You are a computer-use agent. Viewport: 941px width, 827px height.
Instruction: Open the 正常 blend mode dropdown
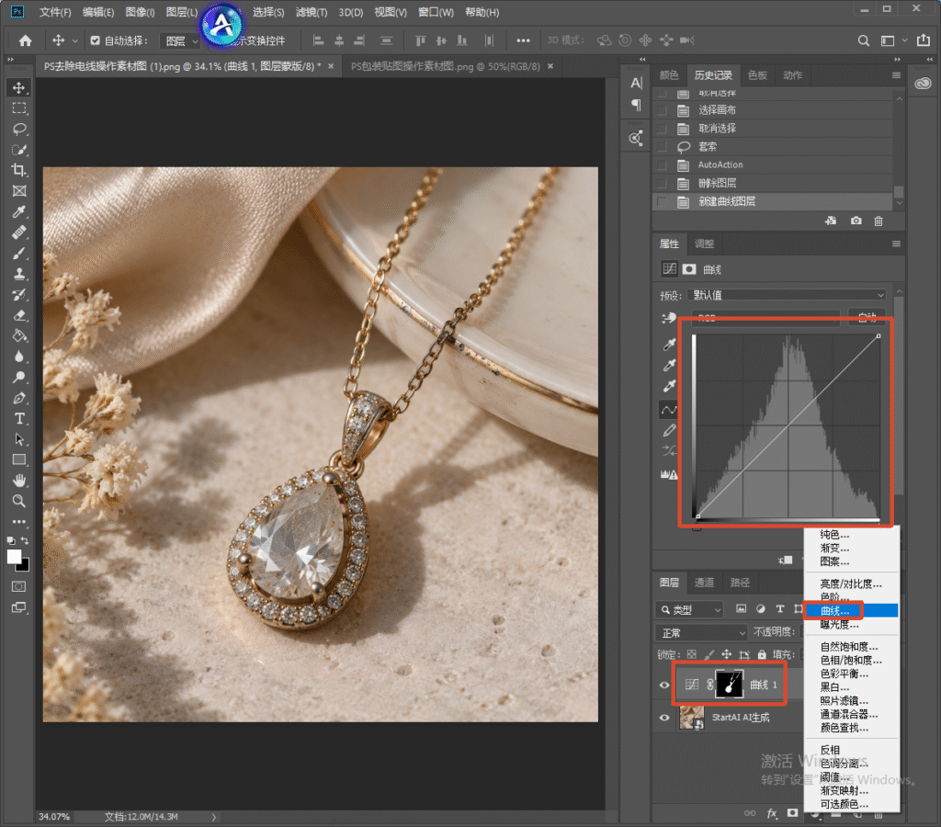click(x=702, y=632)
